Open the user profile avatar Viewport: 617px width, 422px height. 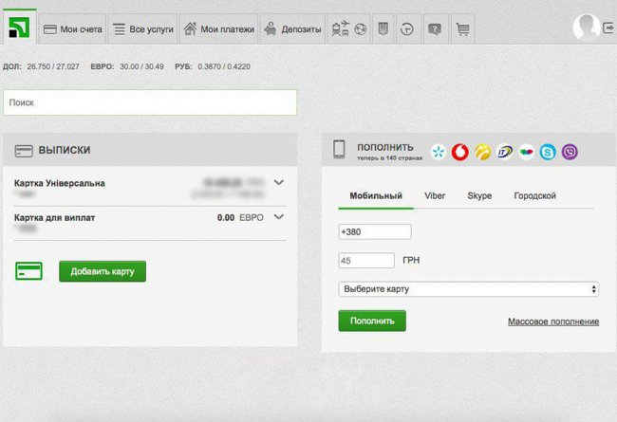point(586,28)
